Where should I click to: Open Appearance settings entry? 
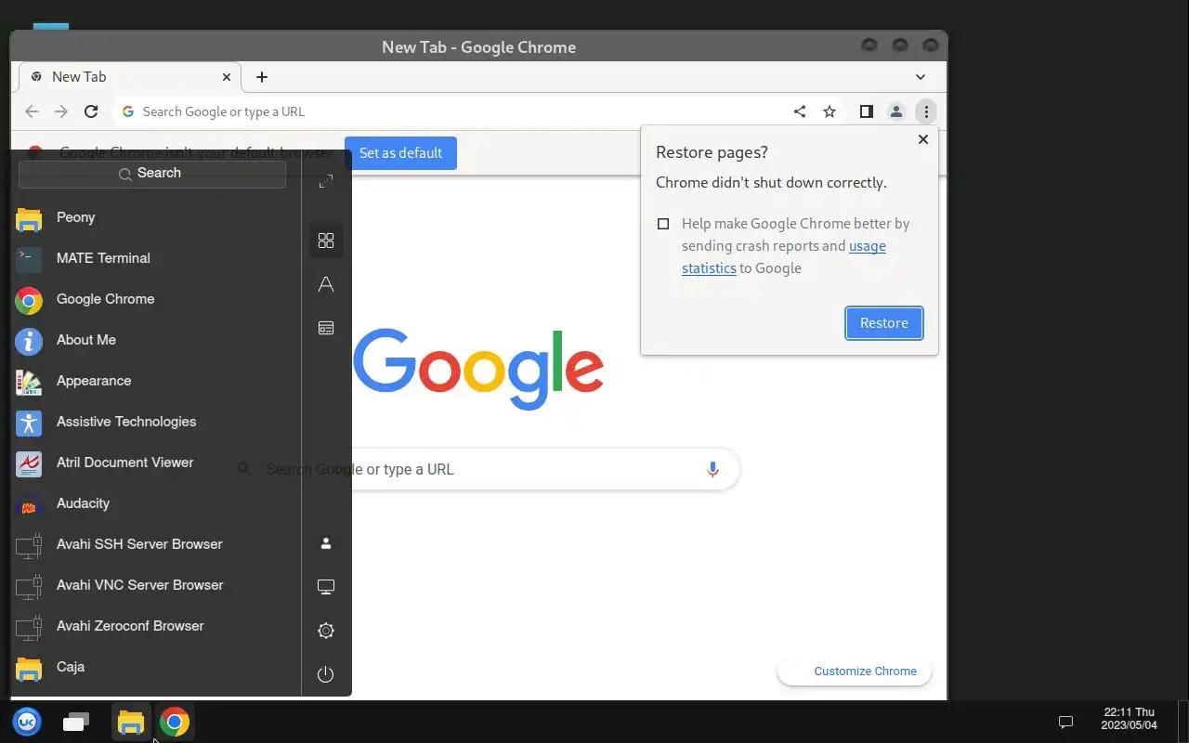[156, 381]
